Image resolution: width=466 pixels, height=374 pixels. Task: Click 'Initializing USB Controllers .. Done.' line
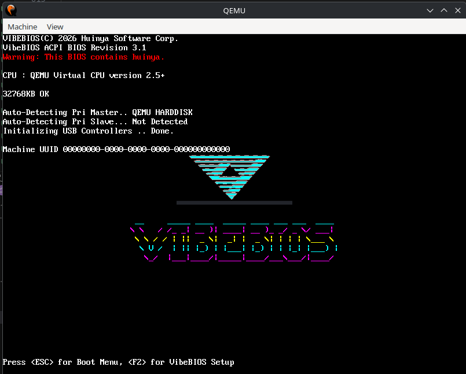(88, 131)
